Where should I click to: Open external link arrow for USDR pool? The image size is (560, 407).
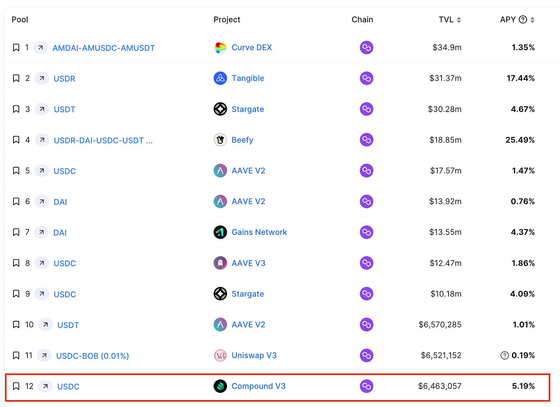pos(42,78)
